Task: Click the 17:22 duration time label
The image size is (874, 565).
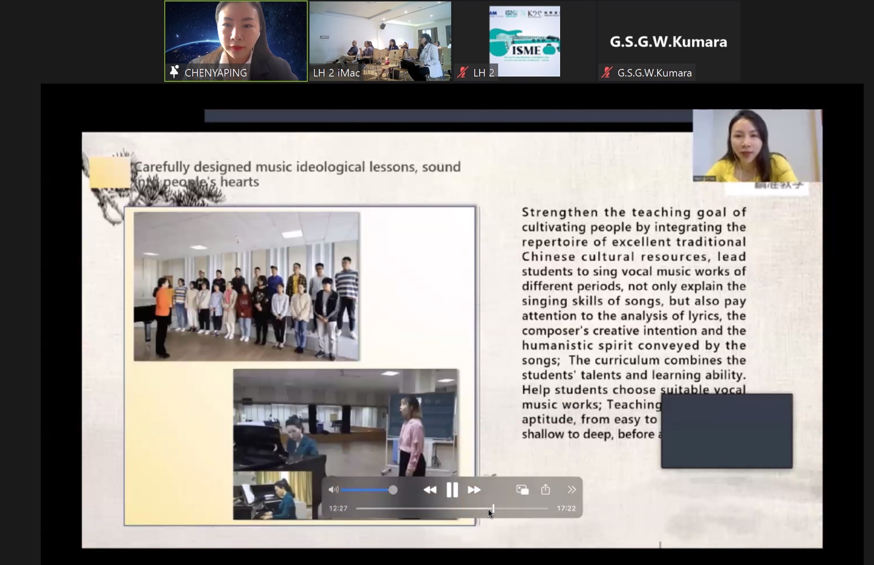Action: click(x=566, y=508)
